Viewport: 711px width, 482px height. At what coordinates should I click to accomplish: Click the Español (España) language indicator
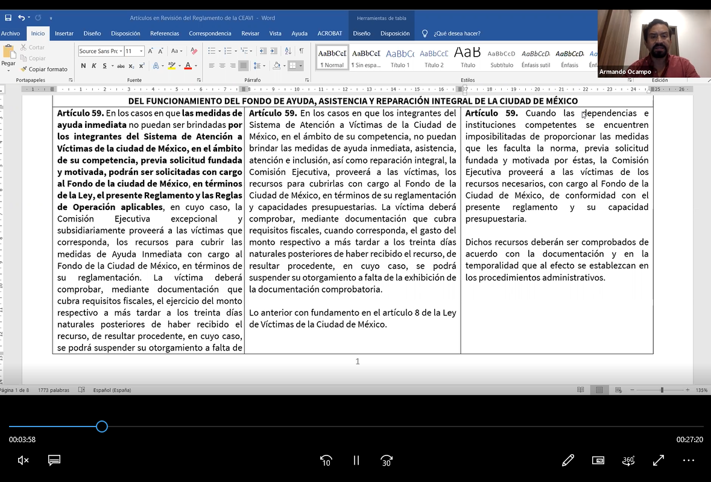tap(112, 390)
